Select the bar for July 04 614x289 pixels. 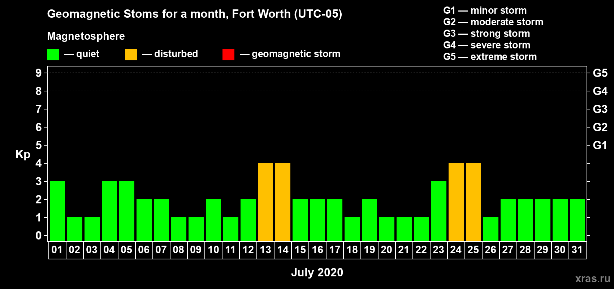[109, 211]
